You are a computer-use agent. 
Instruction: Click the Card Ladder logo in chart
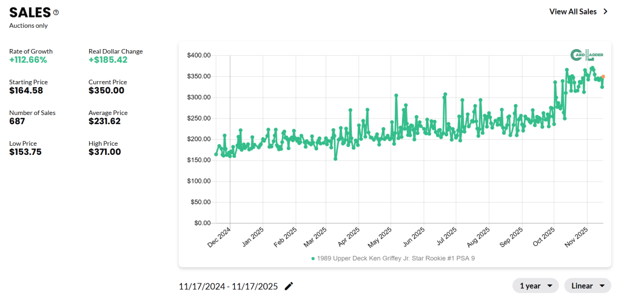click(x=587, y=55)
